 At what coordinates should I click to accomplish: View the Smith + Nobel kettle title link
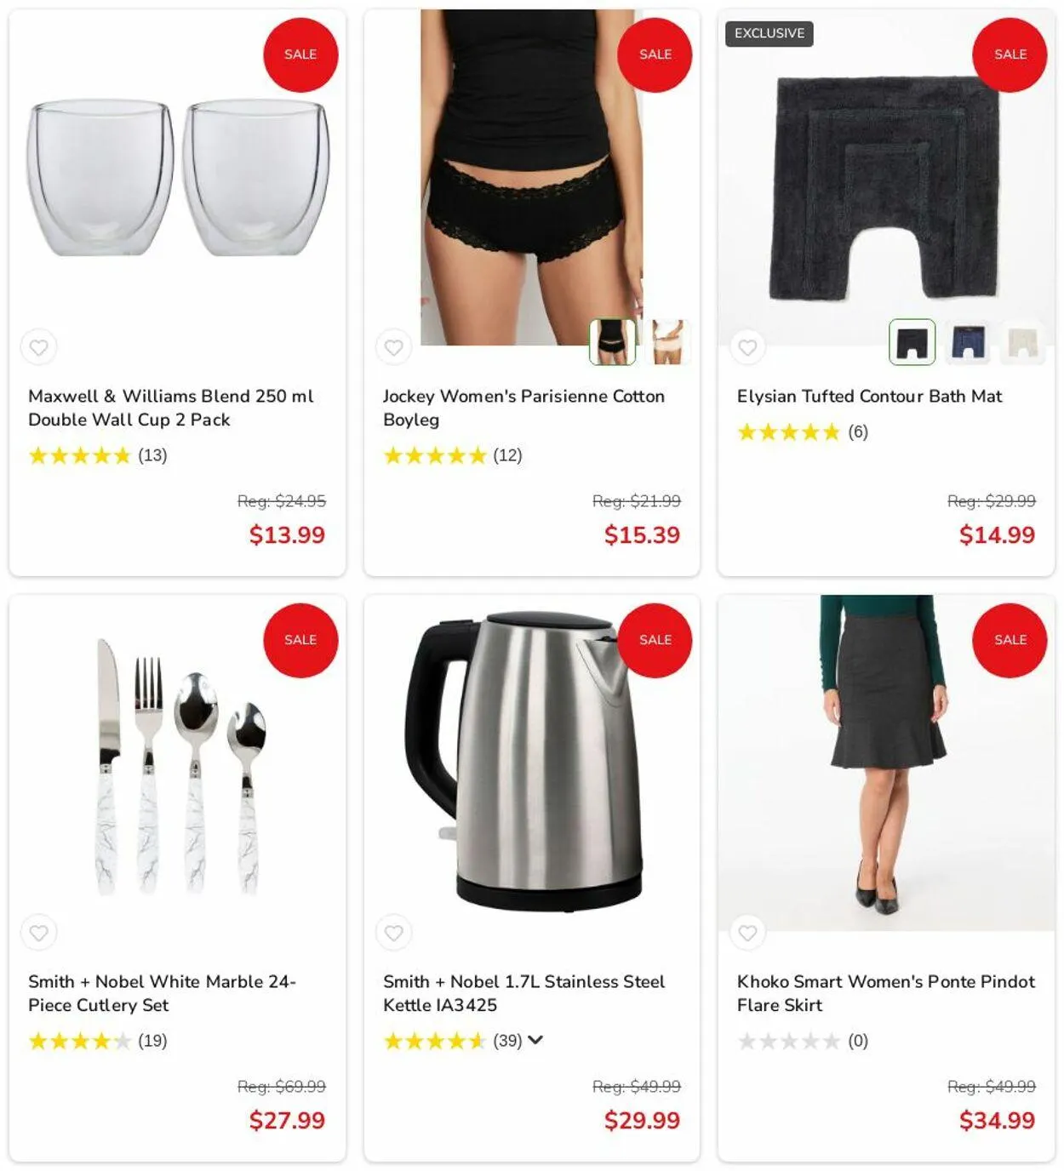523,993
